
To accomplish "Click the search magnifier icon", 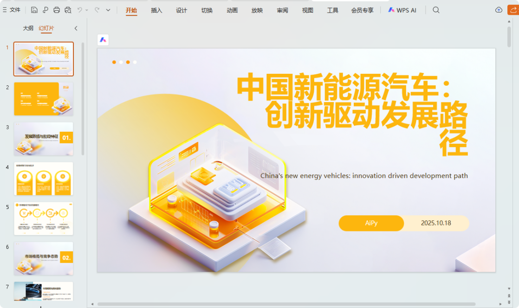I will coord(435,9).
